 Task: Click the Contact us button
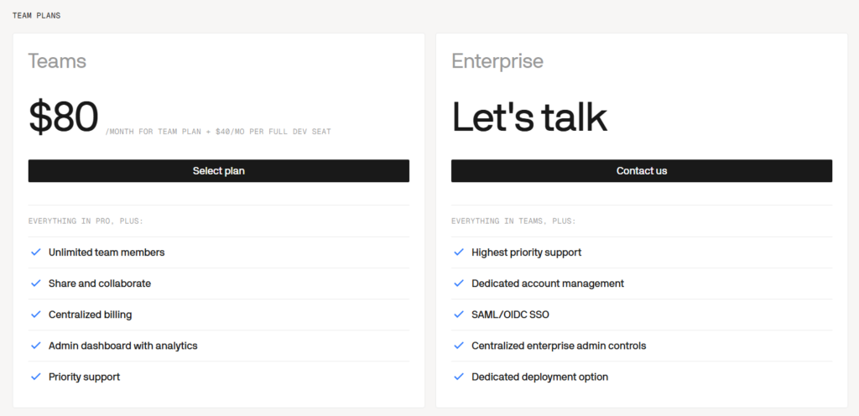[642, 171]
